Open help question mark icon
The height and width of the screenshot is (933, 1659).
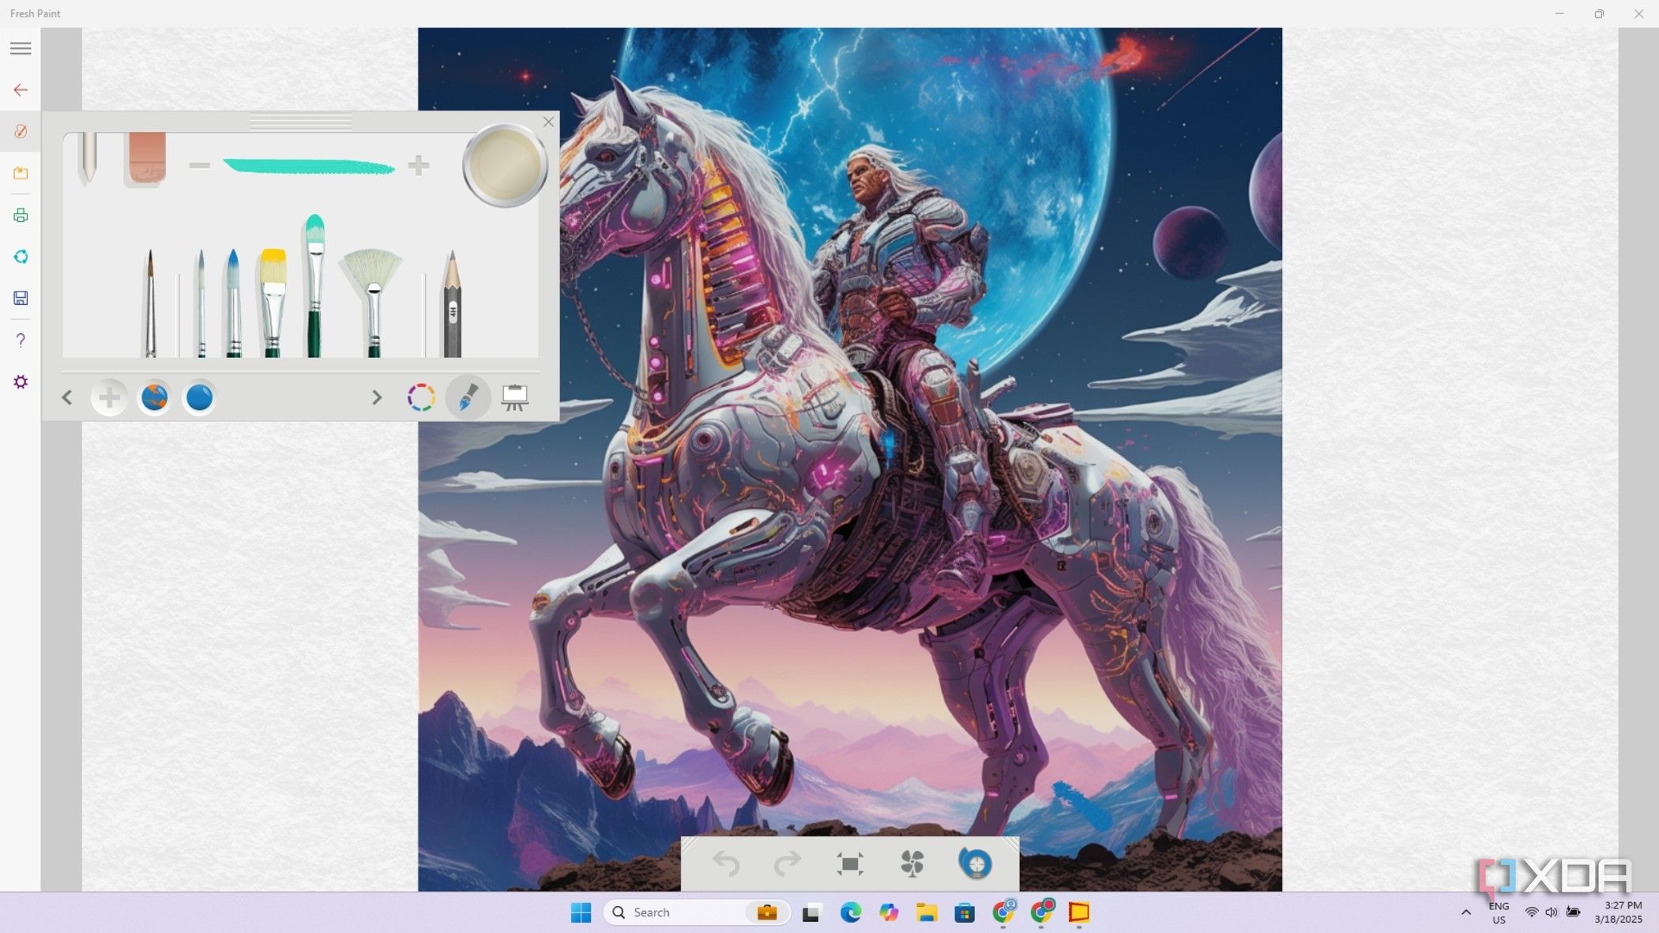pyautogui.click(x=21, y=340)
